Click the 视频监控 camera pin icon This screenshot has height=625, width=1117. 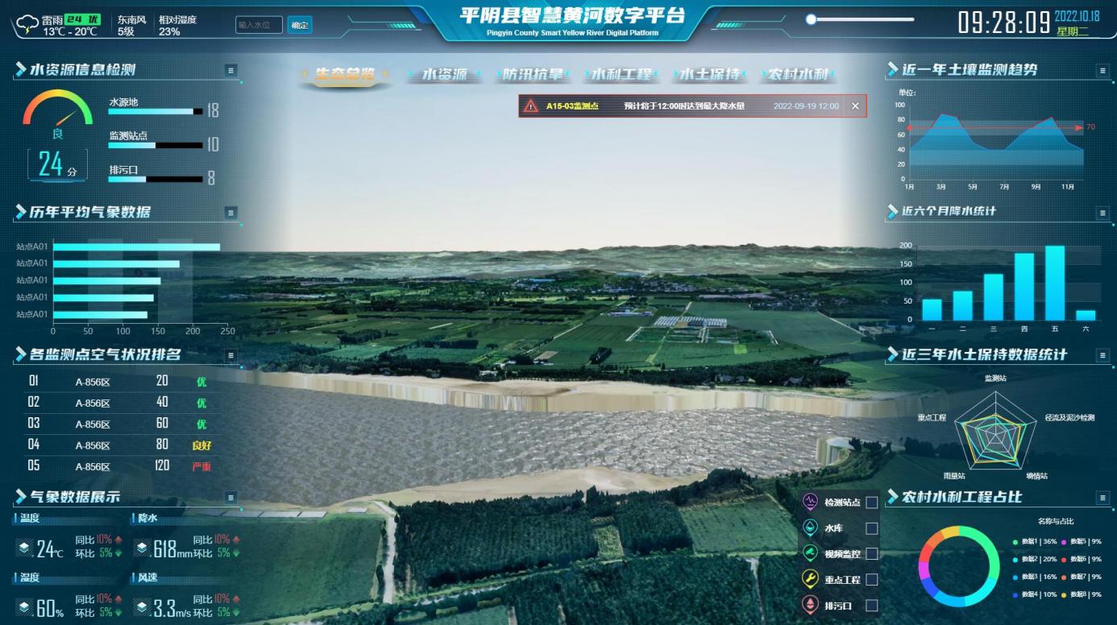810,553
